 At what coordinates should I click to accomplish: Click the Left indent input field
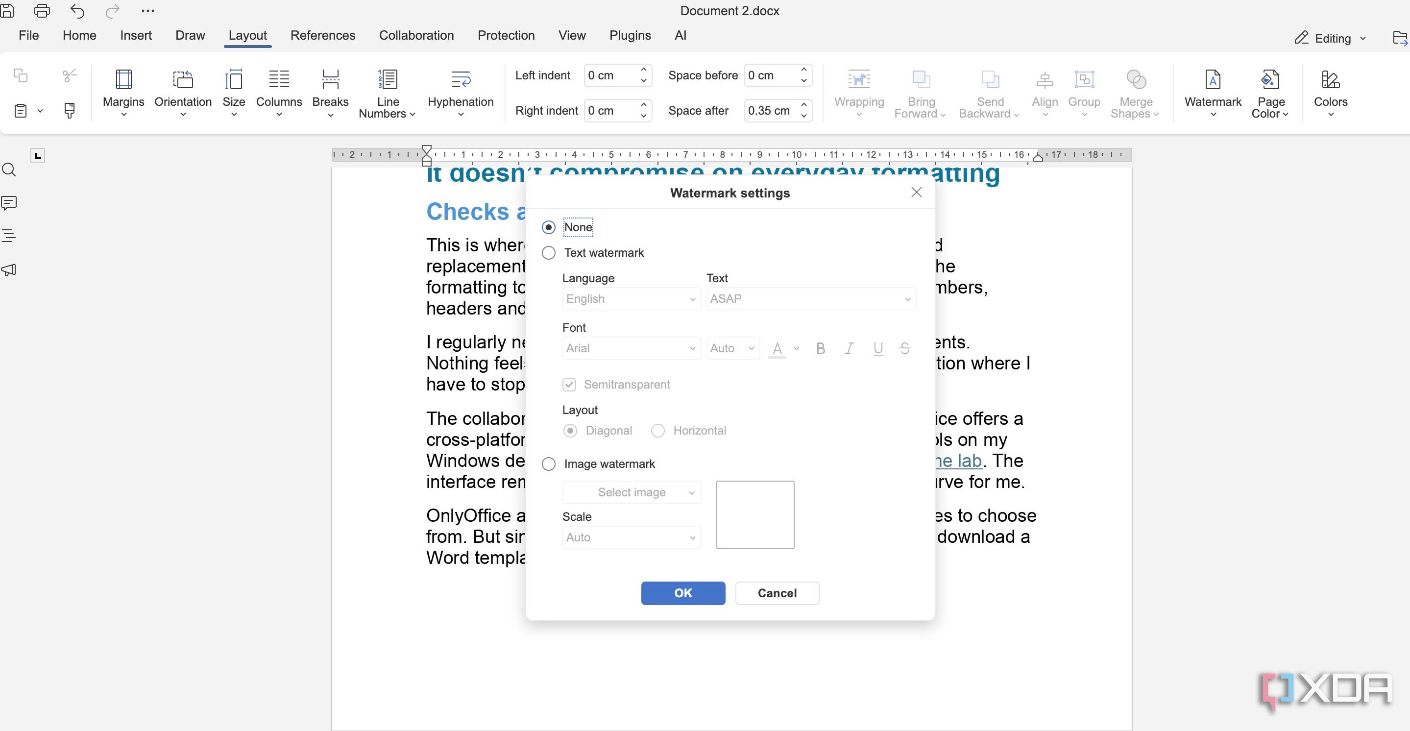(x=618, y=75)
